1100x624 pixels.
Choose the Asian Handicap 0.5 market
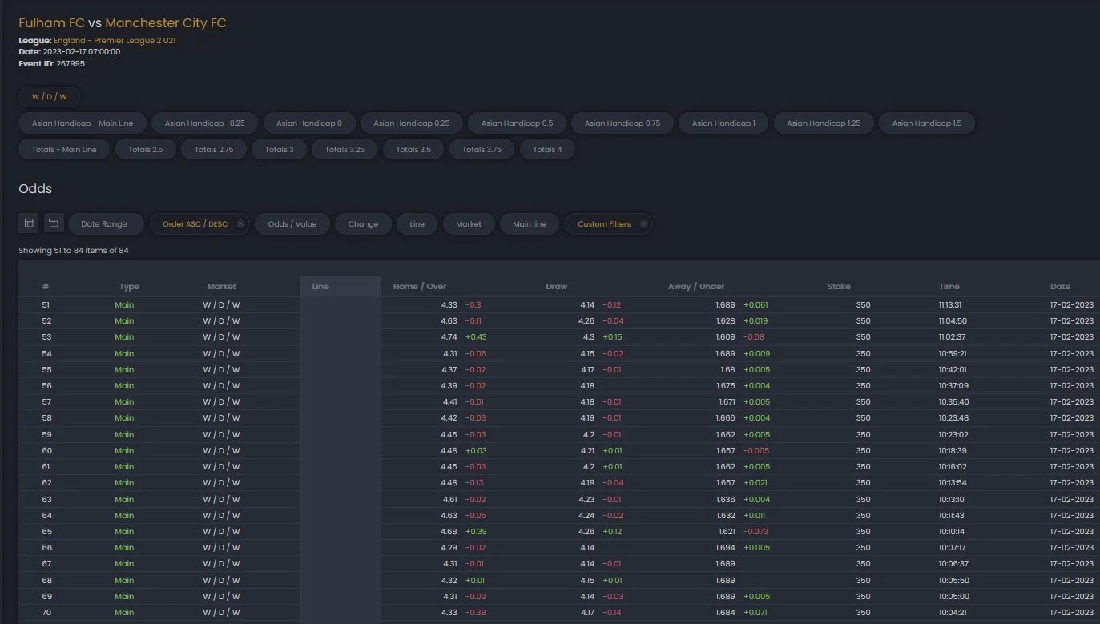(517, 123)
